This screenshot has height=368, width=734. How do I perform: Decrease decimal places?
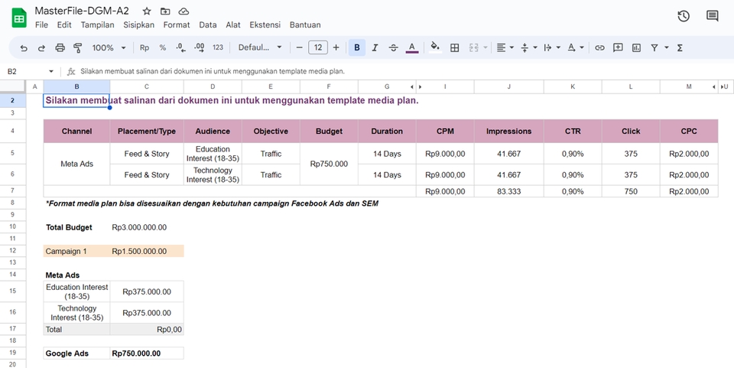point(180,47)
